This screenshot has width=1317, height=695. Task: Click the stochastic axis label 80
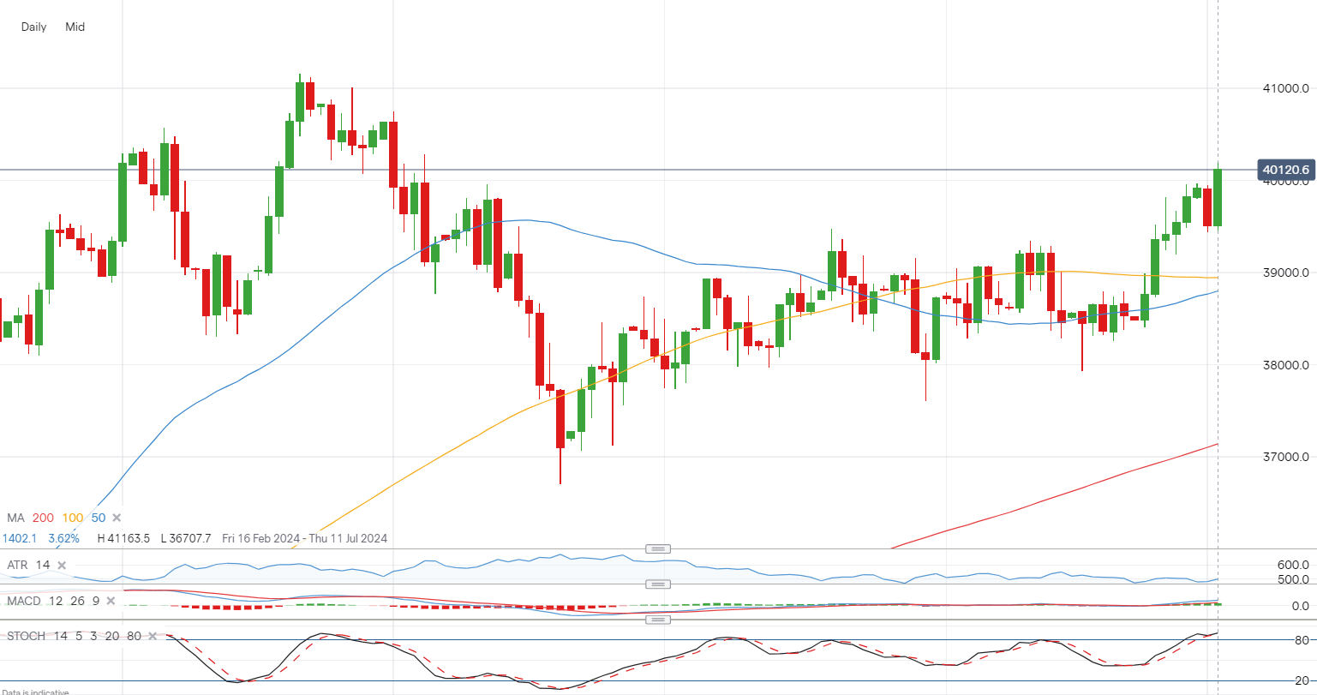1301,641
